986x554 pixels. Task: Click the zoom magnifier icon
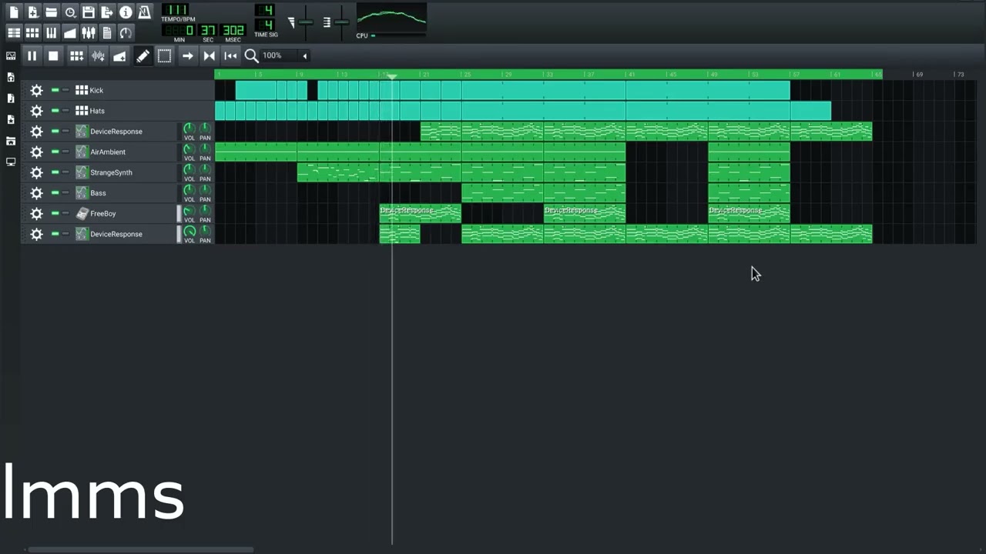(251, 55)
